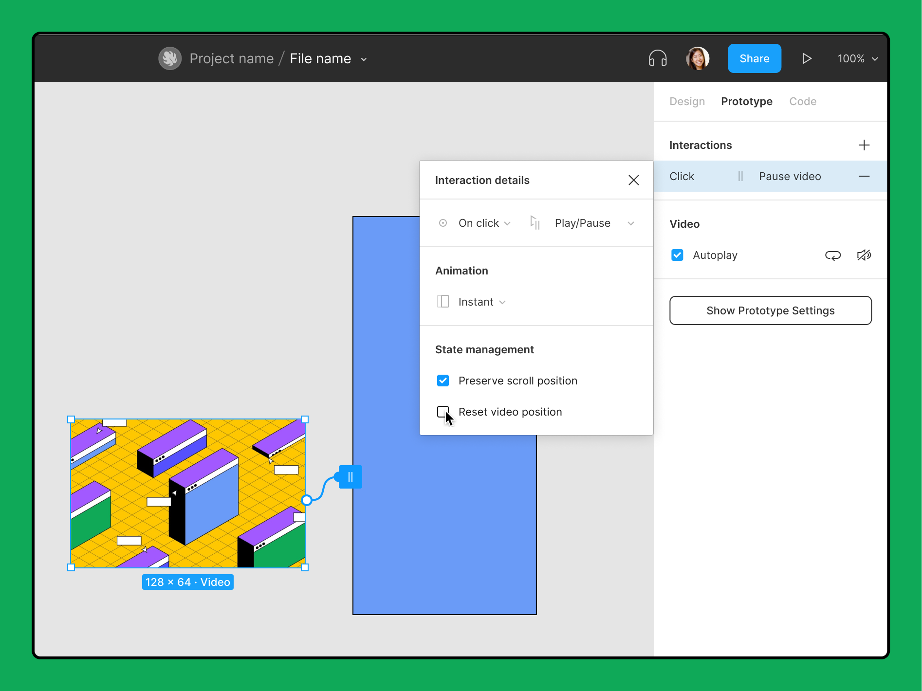922x691 pixels.
Task: Uncheck the Autoplay checkbox
Action: (677, 255)
